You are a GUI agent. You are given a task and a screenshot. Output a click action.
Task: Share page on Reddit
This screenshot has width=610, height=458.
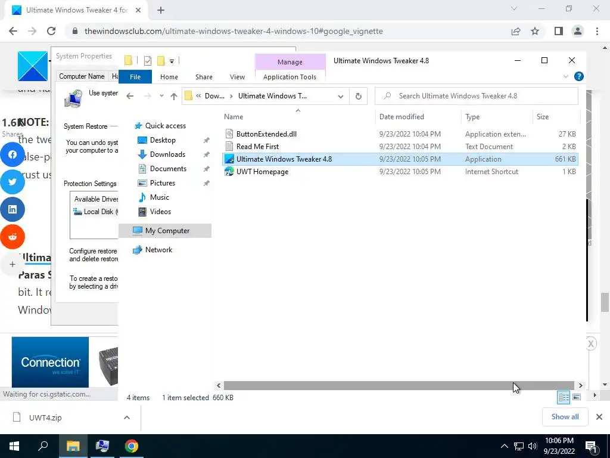pyautogui.click(x=13, y=236)
